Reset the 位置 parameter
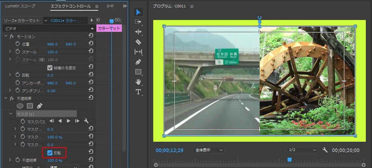This screenshot has width=372, height=168. [91, 43]
